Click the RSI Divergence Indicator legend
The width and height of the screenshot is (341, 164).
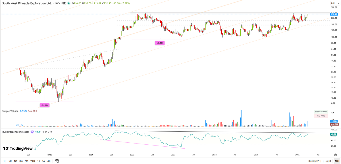pos(16,132)
